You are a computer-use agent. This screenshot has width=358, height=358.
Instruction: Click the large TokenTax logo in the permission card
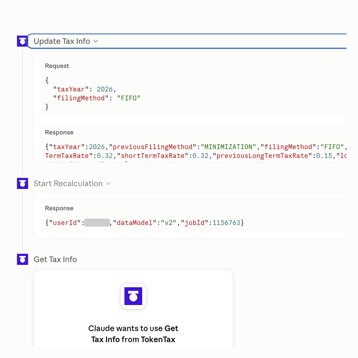click(x=133, y=296)
